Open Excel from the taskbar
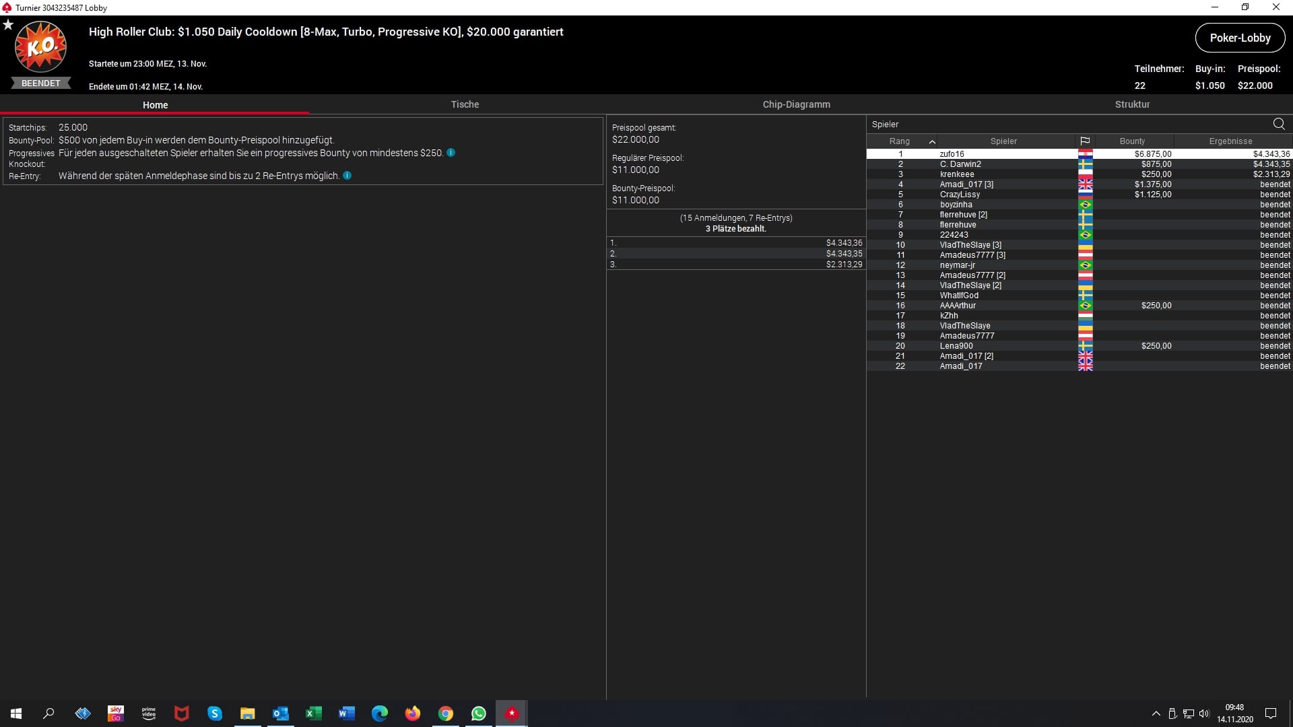 click(x=314, y=714)
